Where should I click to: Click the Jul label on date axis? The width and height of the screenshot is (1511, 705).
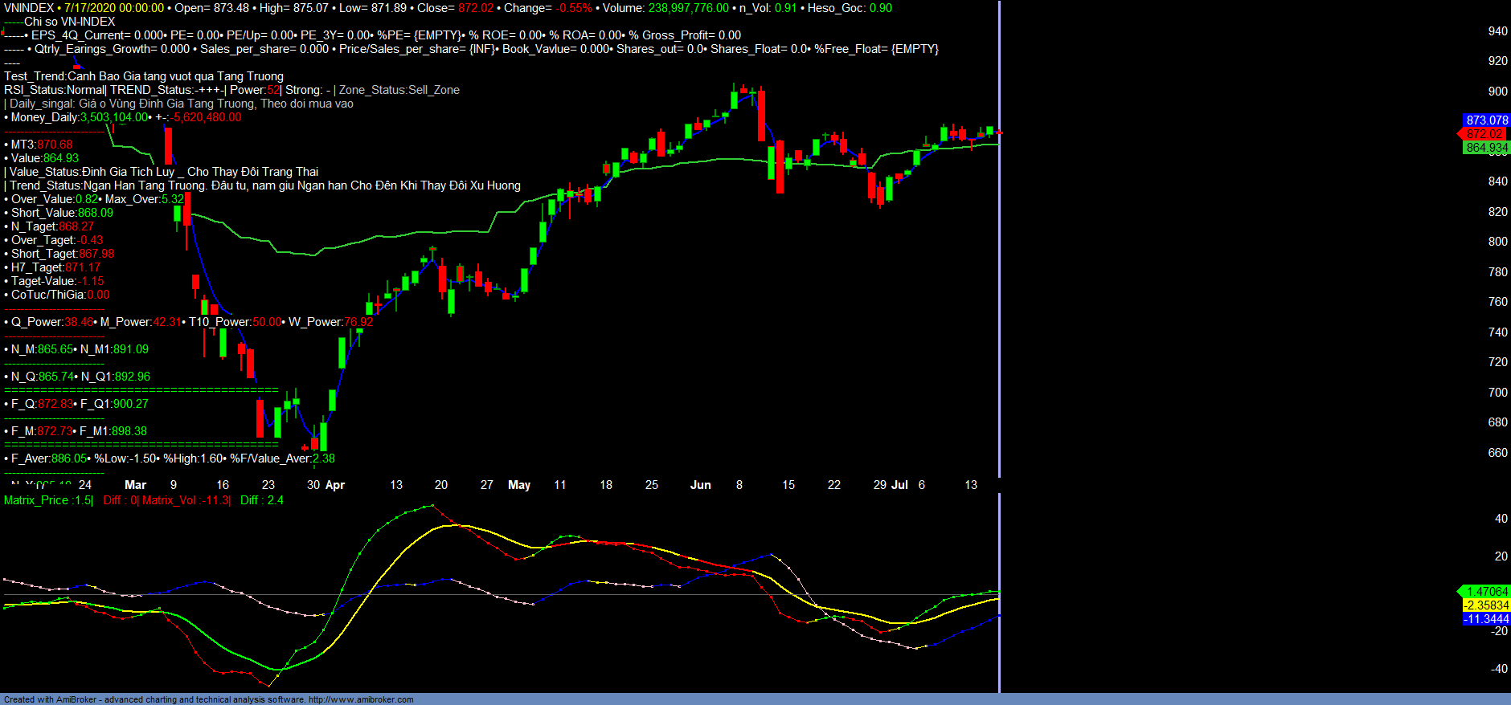(x=900, y=485)
